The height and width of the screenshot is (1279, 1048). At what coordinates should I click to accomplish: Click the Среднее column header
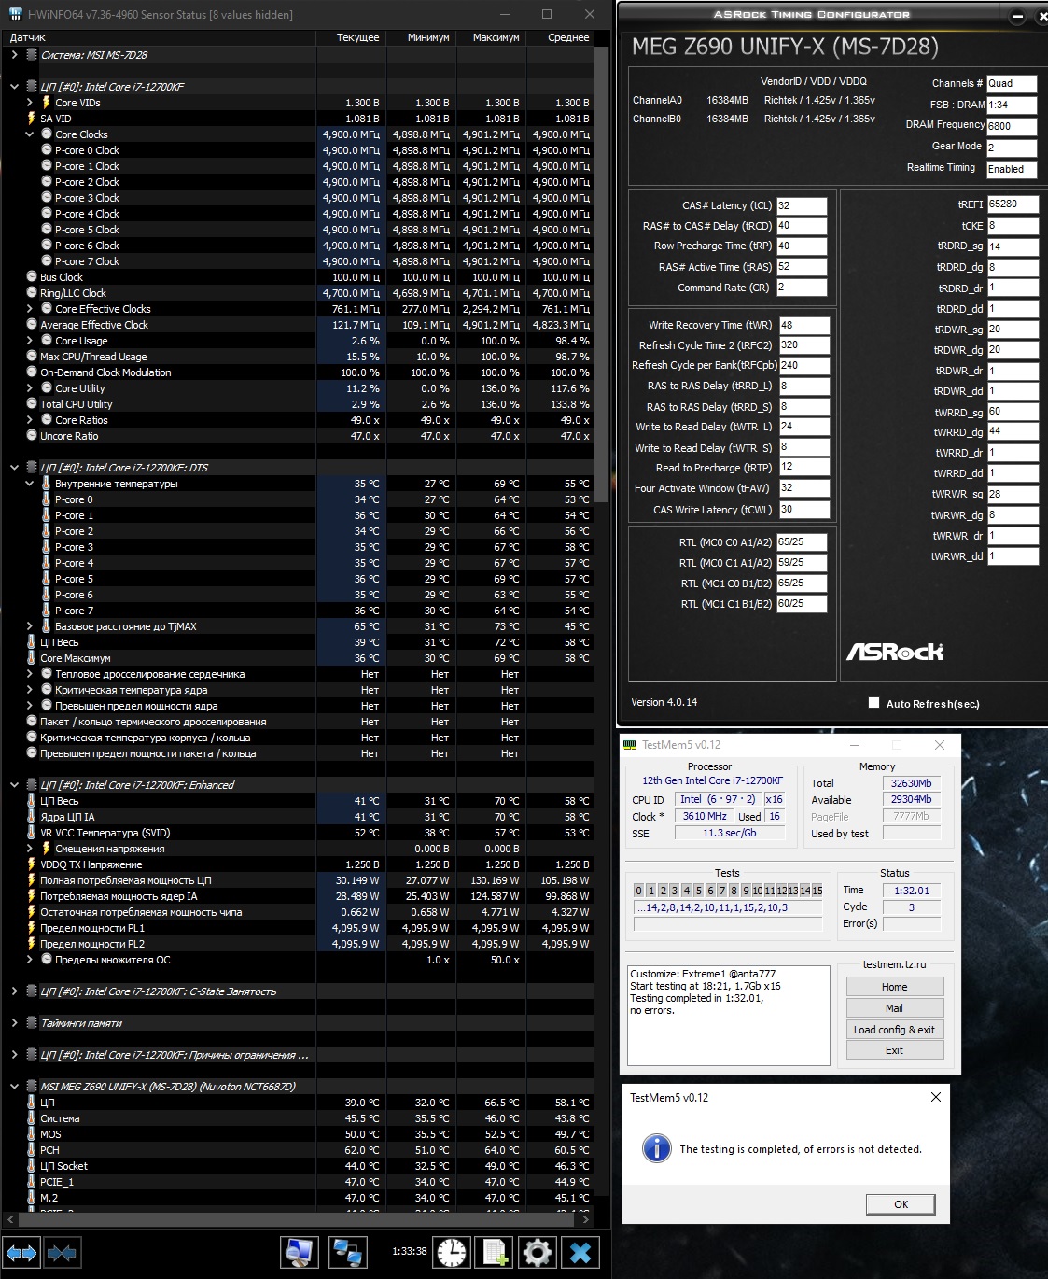pyautogui.click(x=560, y=37)
